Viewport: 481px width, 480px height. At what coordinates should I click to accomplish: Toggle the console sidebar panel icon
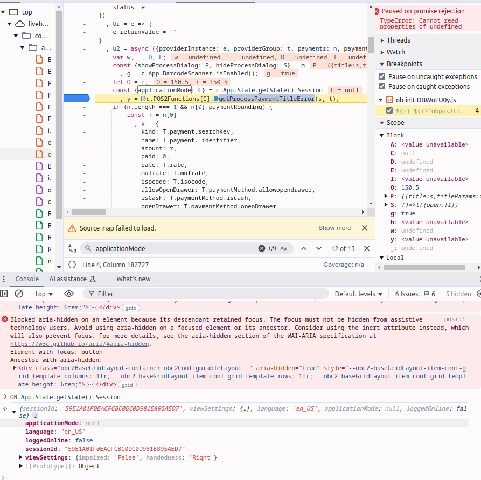(4, 294)
